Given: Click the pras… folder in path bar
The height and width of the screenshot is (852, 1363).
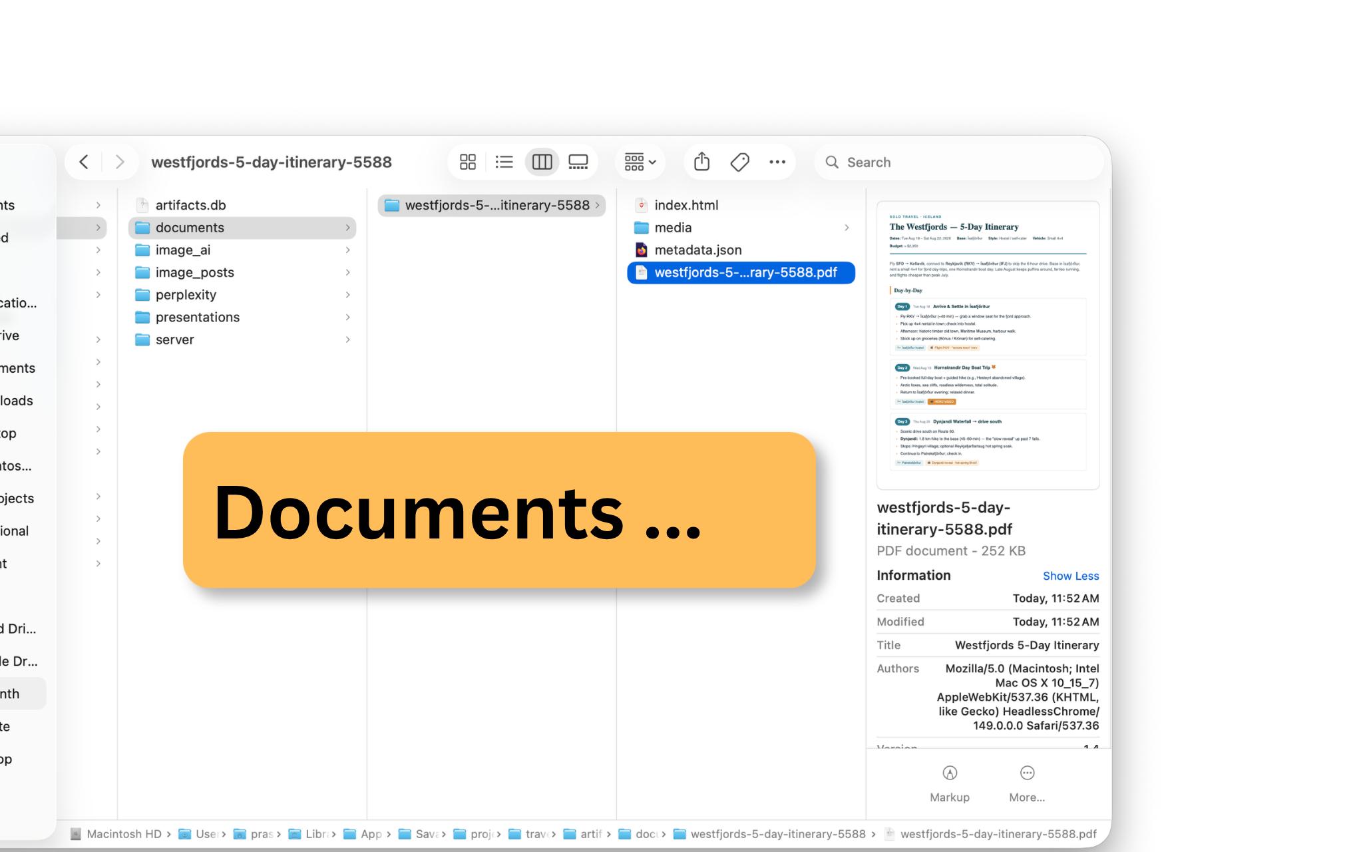Looking at the screenshot, I should pos(254,834).
